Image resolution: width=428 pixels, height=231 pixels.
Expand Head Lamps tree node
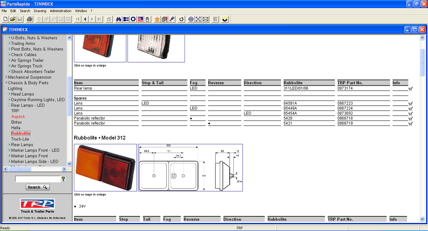pos(10,94)
